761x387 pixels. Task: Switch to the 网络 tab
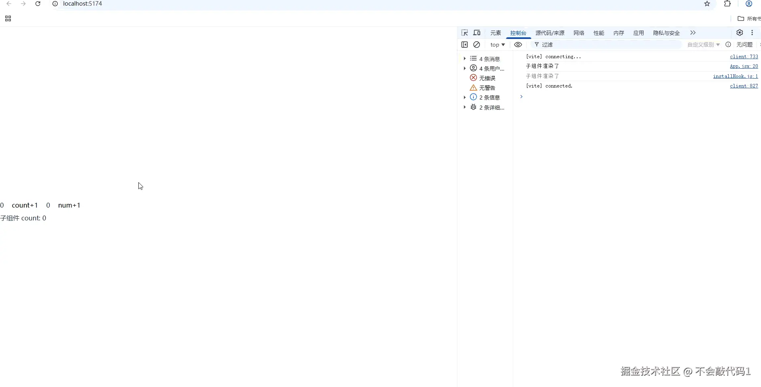[x=579, y=33]
